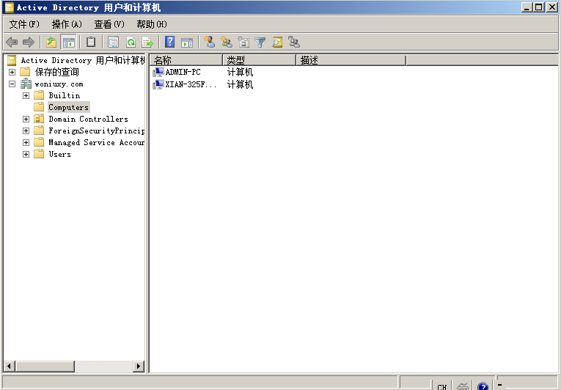Toggle the action pane icon
The width and height of the screenshot is (561, 390).
click(x=187, y=43)
